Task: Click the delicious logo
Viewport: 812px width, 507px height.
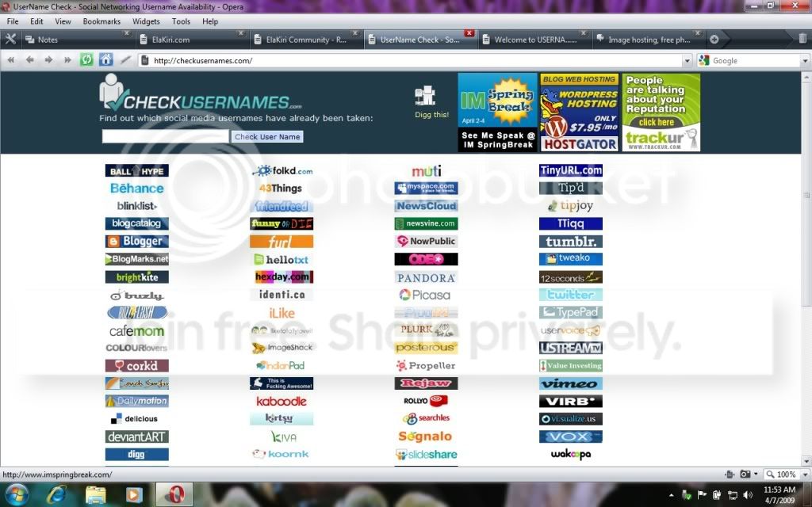Action: coord(135,419)
